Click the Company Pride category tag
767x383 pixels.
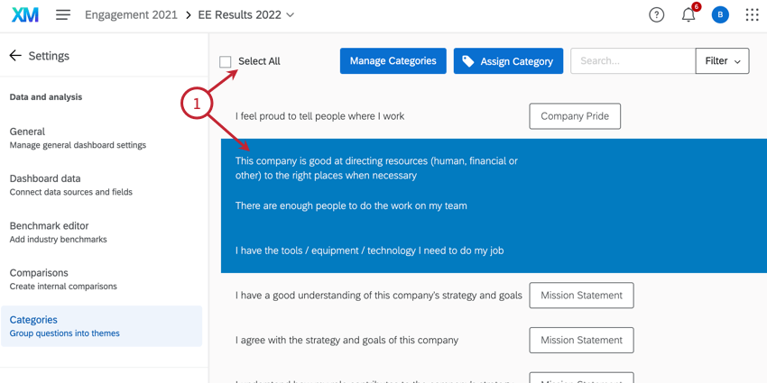[x=575, y=116]
